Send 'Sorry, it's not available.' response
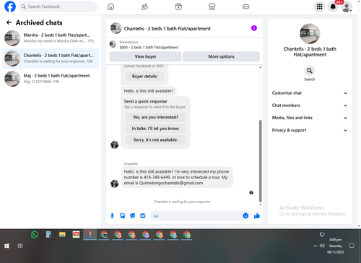361x263 pixels. click(155, 139)
